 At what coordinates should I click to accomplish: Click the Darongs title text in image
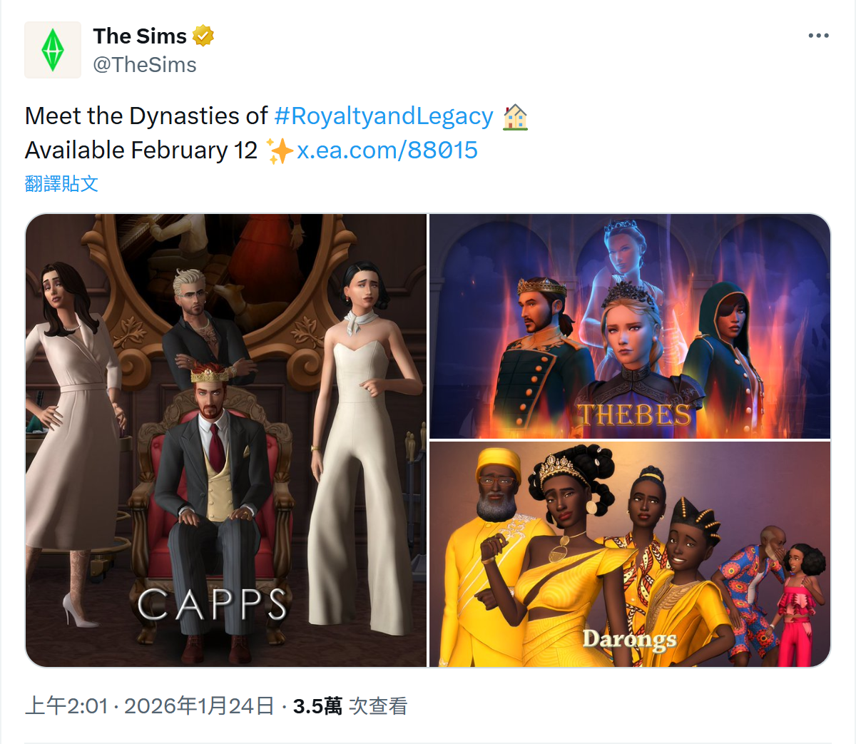click(629, 639)
